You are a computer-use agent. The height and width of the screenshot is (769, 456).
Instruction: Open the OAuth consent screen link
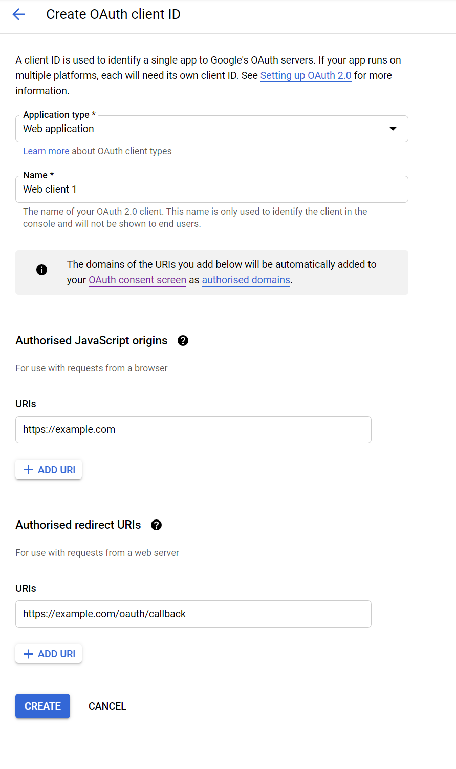[137, 280]
